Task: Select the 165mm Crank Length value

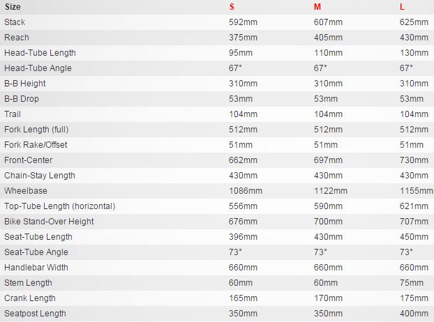Action: (244, 298)
